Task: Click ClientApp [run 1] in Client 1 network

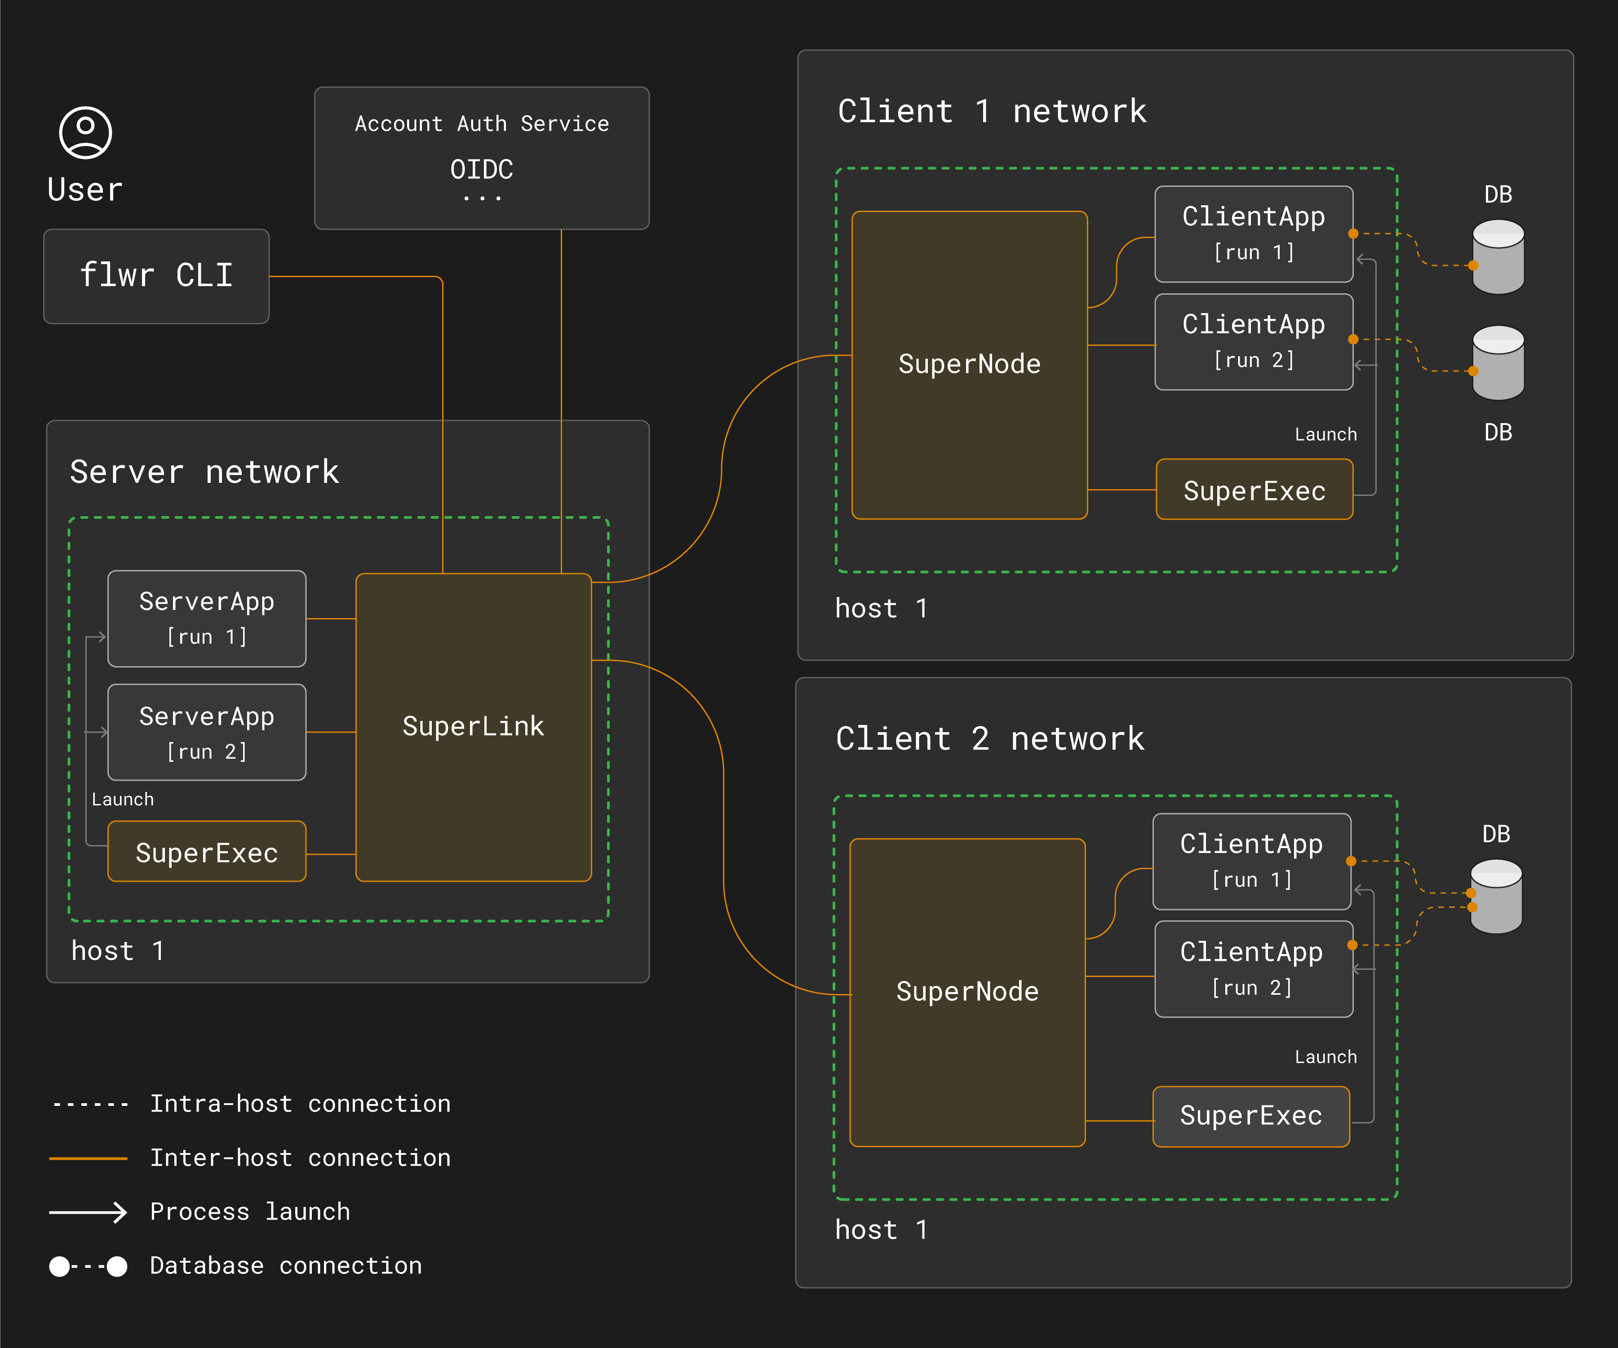Action: pyautogui.click(x=1254, y=234)
